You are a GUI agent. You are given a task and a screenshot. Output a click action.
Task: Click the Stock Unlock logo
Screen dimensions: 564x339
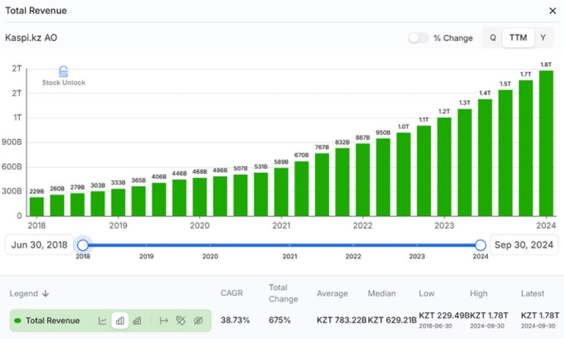pos(64,76)
